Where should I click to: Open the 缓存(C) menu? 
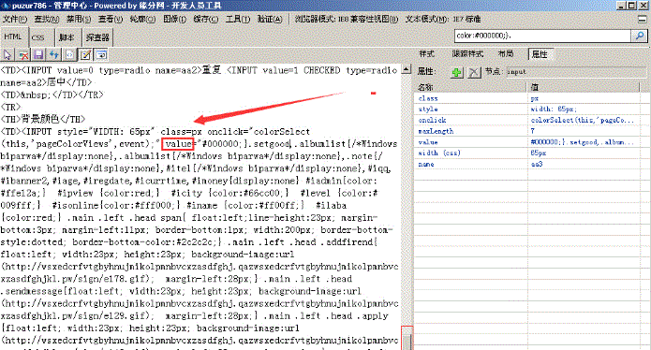tap(205, 19)
